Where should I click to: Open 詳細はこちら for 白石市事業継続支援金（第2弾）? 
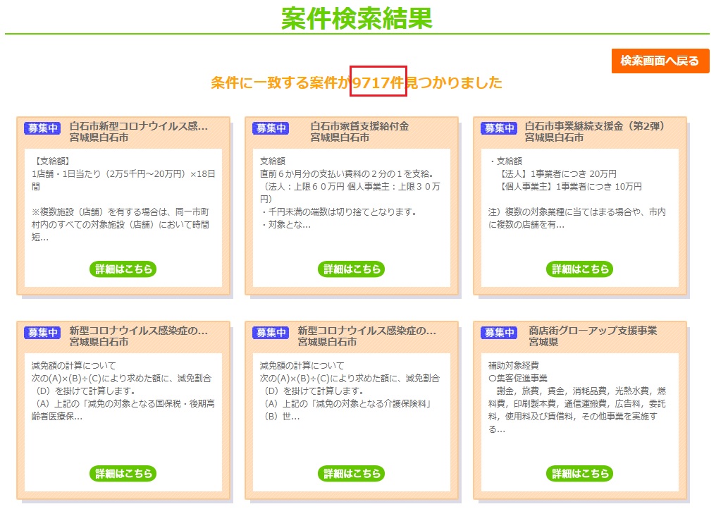pyautogui.click(x=579, y=269)
